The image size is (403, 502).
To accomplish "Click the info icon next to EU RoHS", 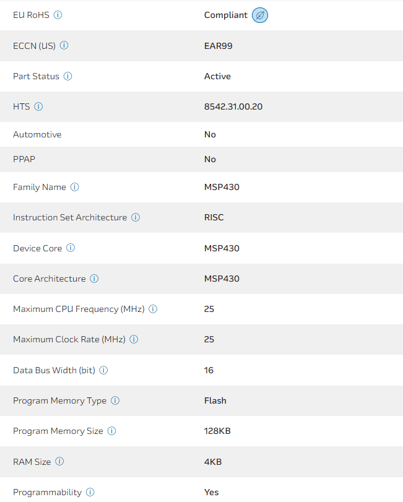I will pyautogui.click(x=58, y=15).
